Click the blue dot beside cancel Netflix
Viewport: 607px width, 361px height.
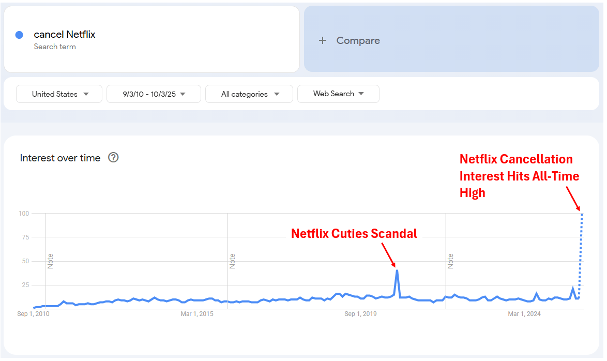point(20,35)
